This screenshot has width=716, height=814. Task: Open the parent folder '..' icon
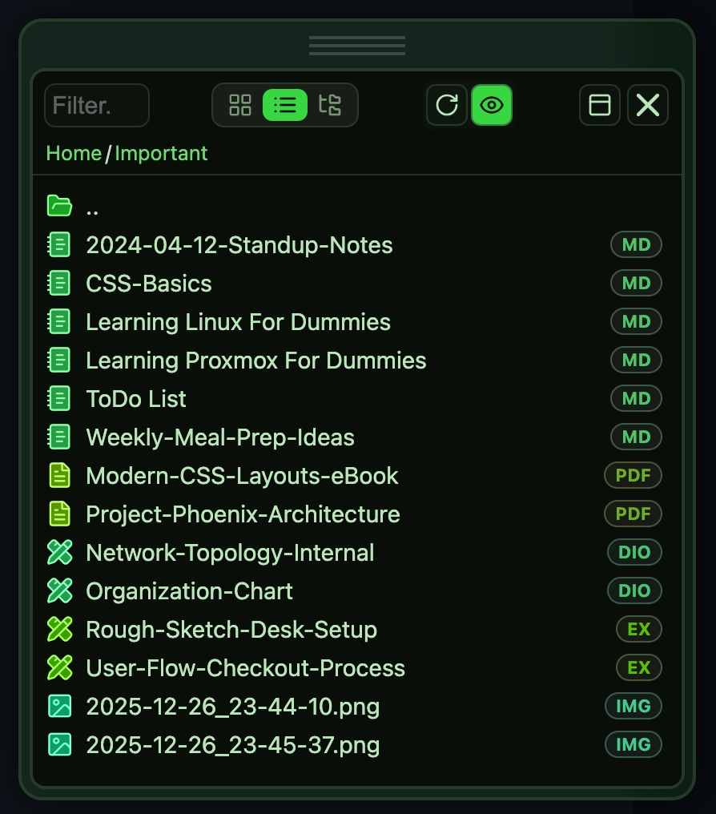tap(60, 206)
